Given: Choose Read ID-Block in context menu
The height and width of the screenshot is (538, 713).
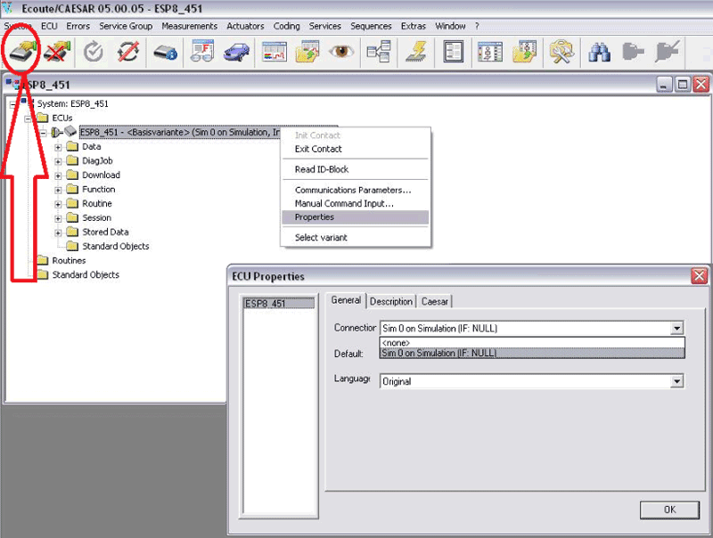Looking at the screenshot, I should point(355,169).
